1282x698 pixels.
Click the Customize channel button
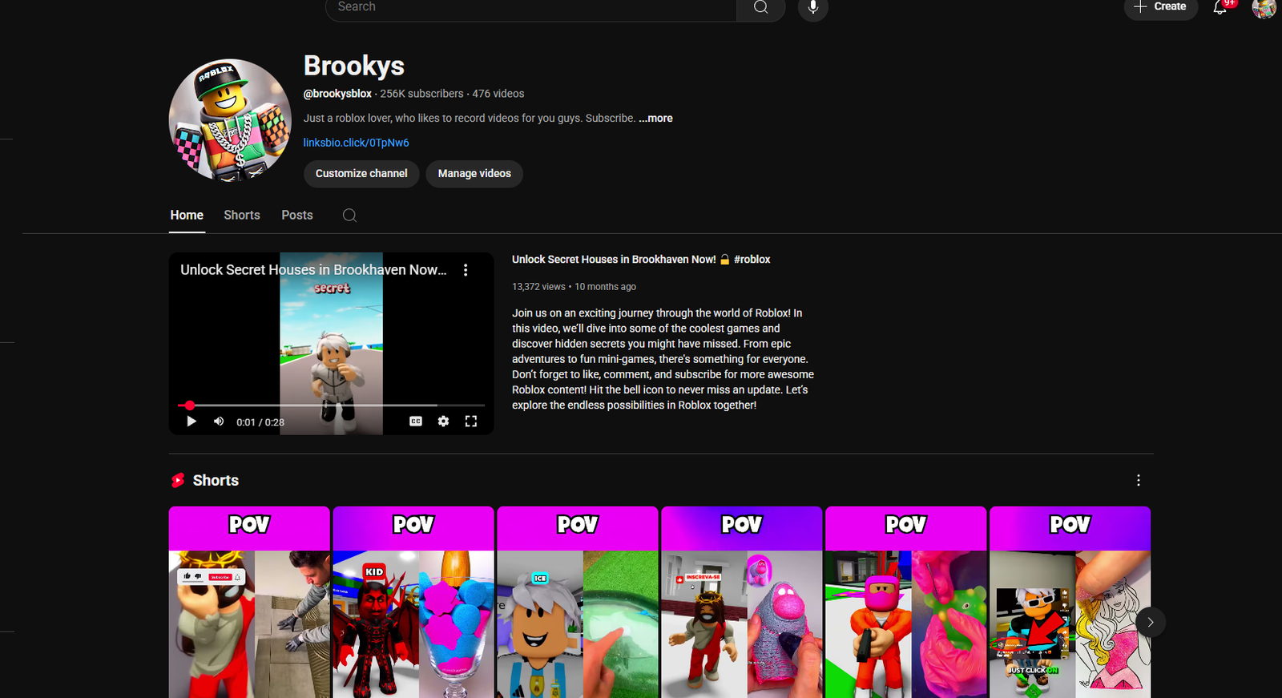pos(361,174)
